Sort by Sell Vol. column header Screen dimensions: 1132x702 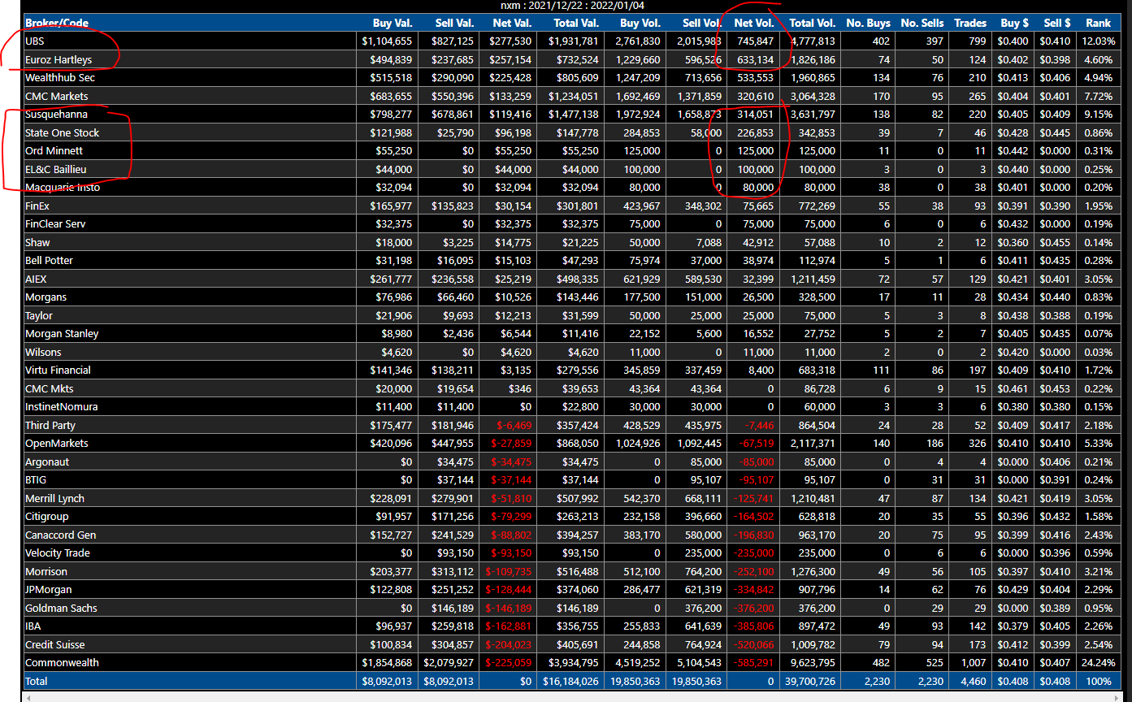pyautogui.click(x=702, y=23)
